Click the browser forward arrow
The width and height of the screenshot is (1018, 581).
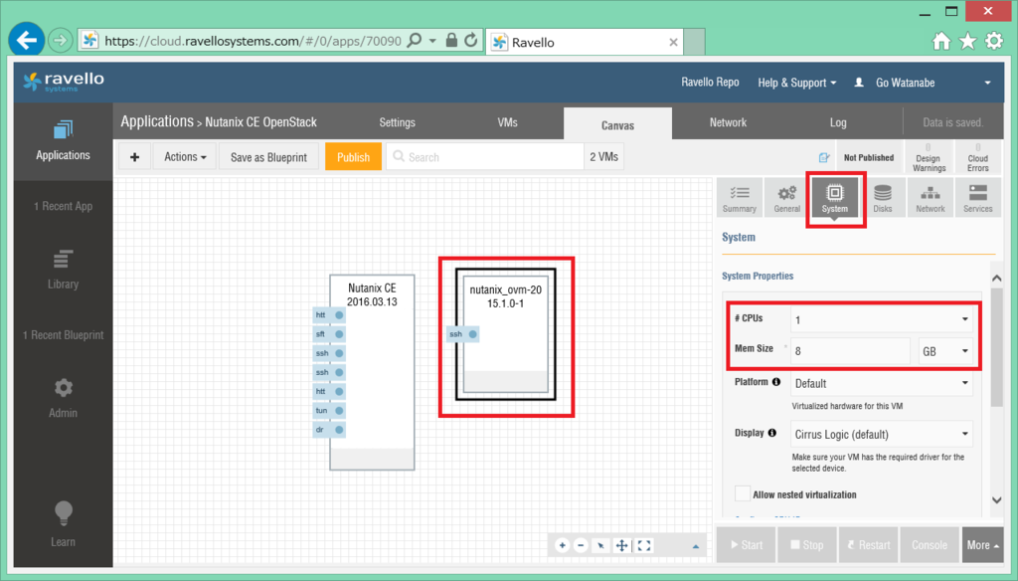pos(60,41)
